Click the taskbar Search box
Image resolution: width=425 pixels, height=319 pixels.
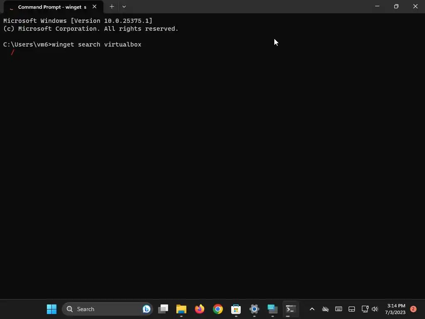[107, 309]
